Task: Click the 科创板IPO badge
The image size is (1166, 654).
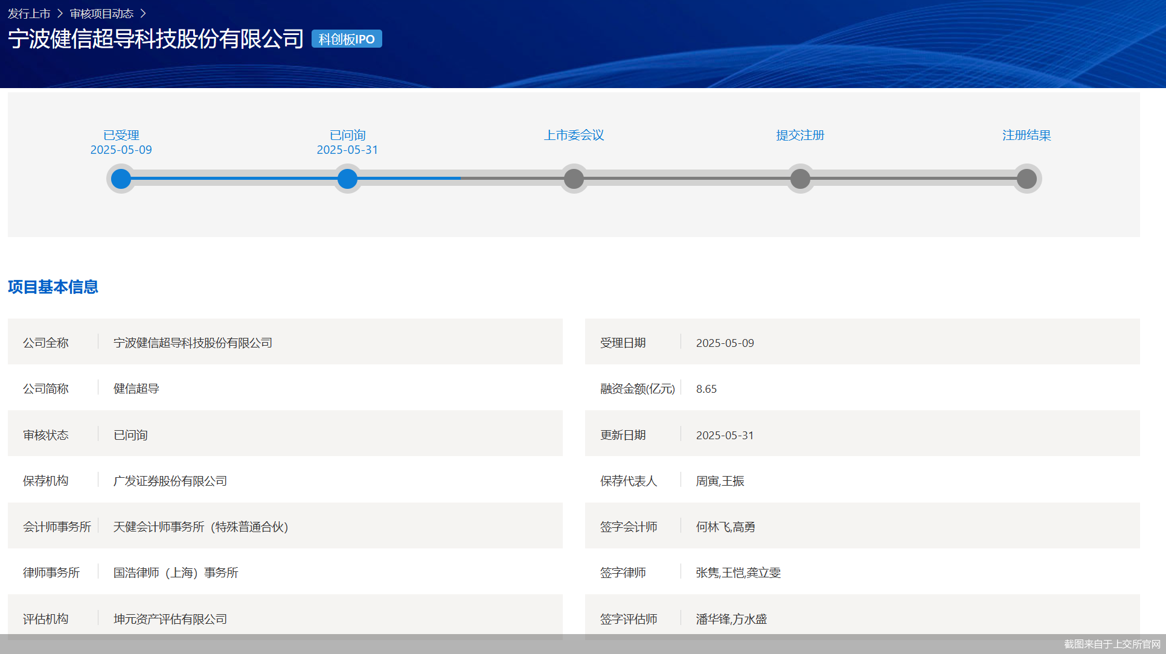Action: click(x=347, y=39)
